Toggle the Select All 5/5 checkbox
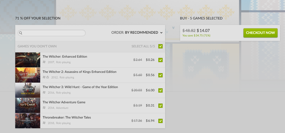This screenshot has width=285, height=133. pyautogui.click(x=160, y=46)
